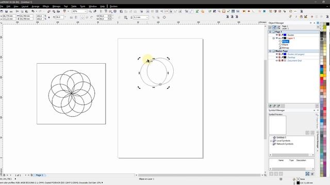Open the View menu

[x=16, y=7]
